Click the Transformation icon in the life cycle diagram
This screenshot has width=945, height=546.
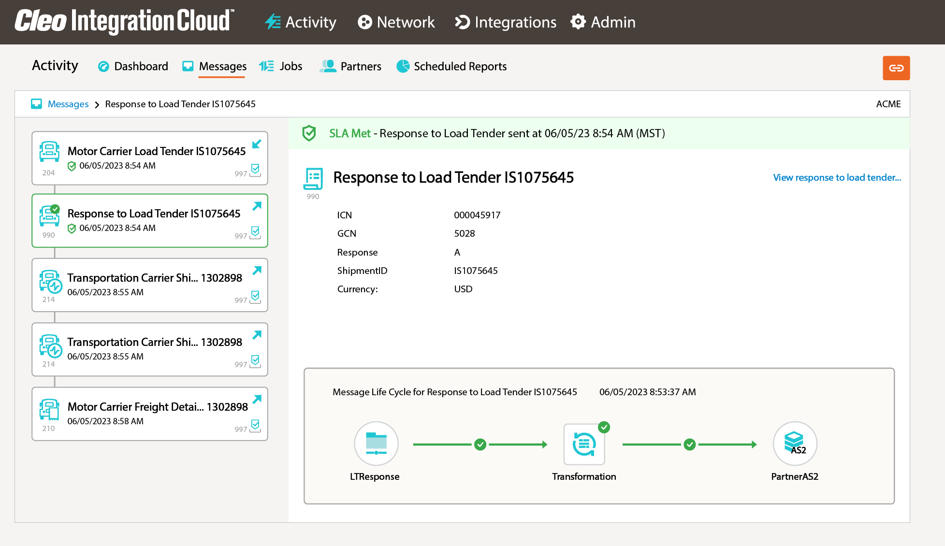click(x=584, y=444)
